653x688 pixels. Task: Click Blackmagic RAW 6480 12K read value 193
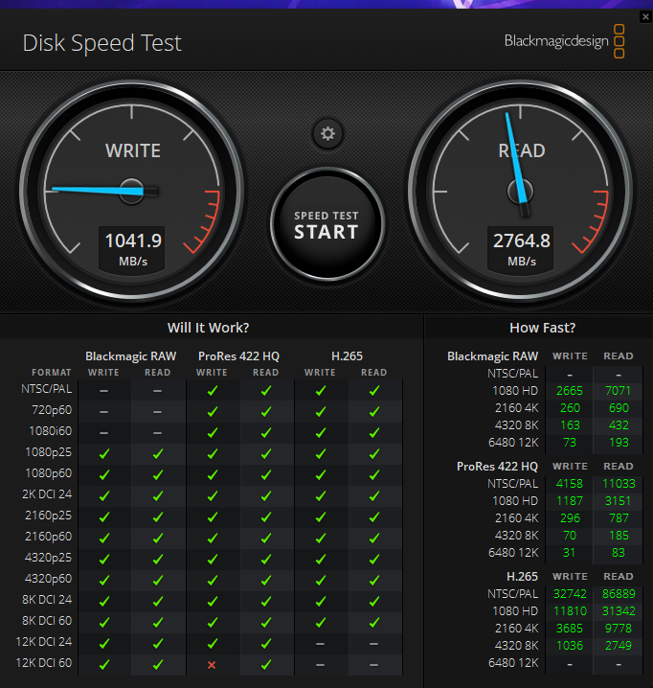pyautogui.click(x=619, y=443)
